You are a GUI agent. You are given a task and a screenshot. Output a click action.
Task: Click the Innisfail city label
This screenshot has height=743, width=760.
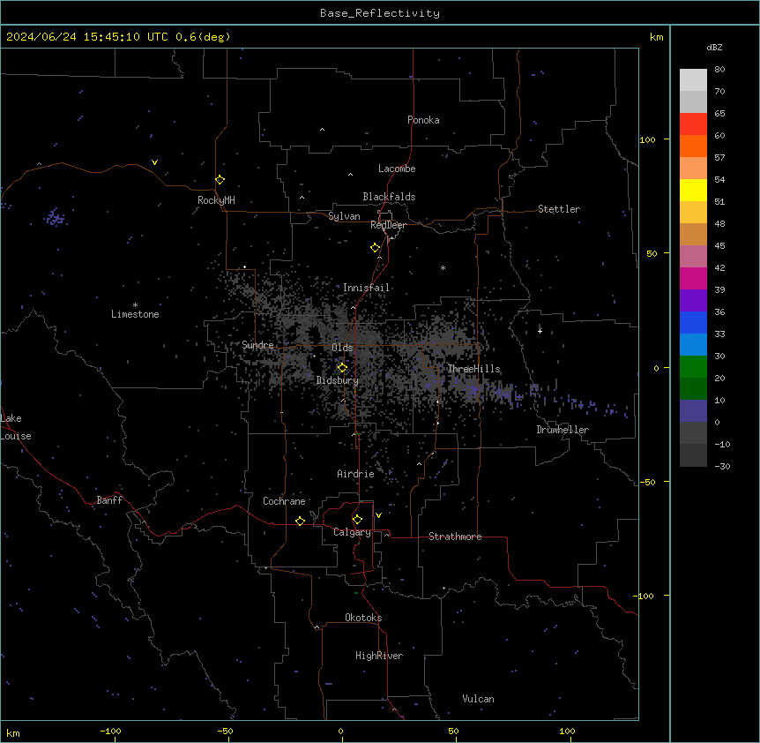(366, 288)
